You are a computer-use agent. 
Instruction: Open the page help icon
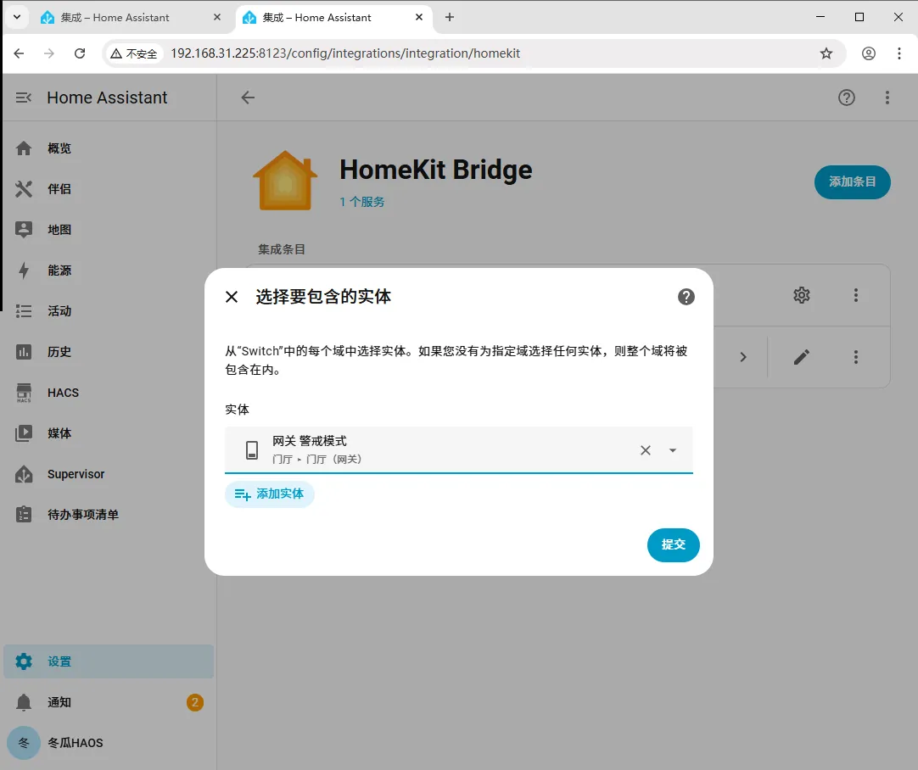click(x=846, y=98)
